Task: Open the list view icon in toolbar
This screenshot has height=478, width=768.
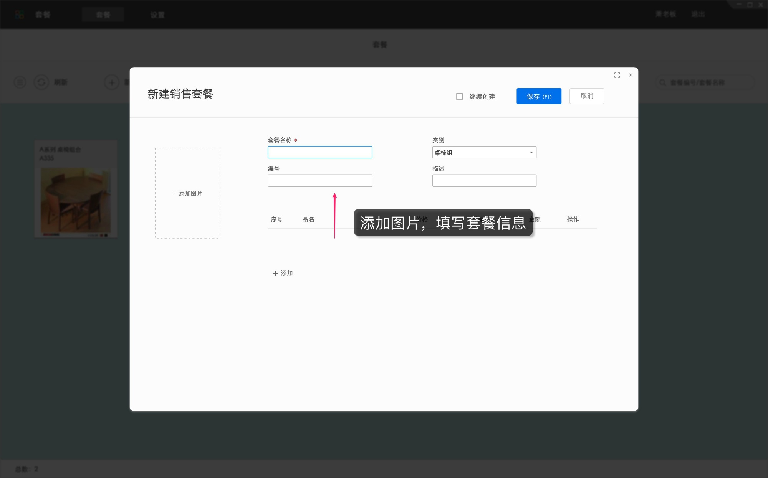Action: point(20,82)
